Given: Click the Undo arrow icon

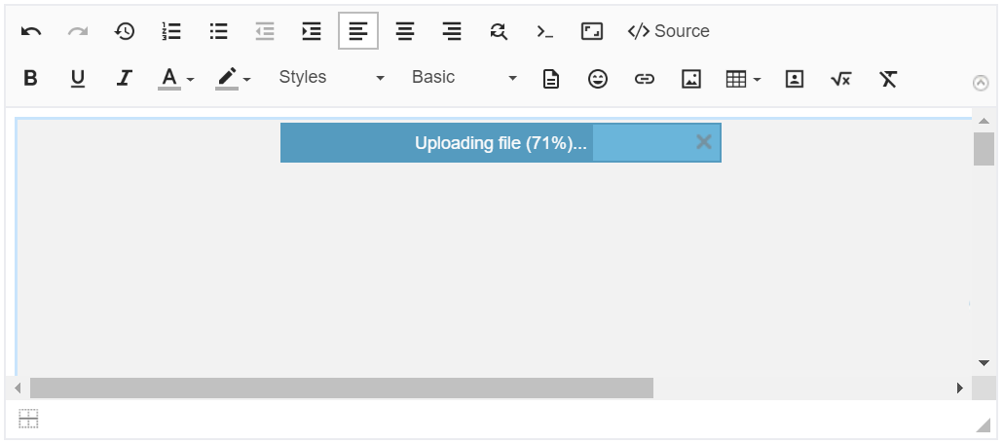Looking at the screenshot, I should point(31,31).
